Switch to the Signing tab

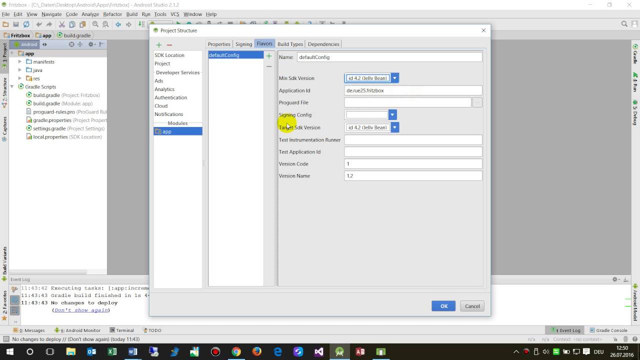243,44
